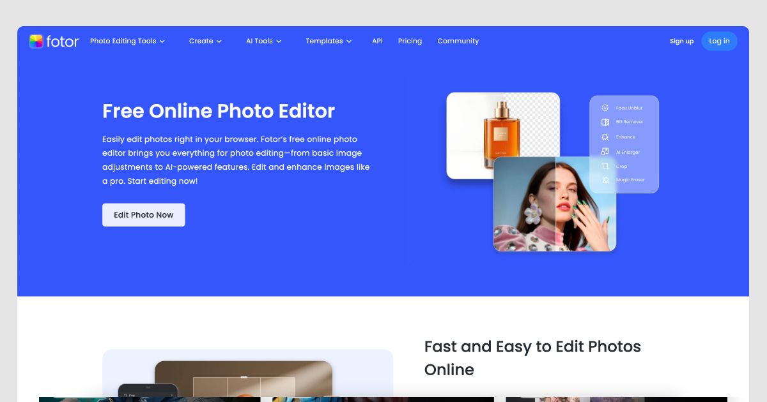Open the Community menu link
The image size is (767, 402).
(458, 41)
